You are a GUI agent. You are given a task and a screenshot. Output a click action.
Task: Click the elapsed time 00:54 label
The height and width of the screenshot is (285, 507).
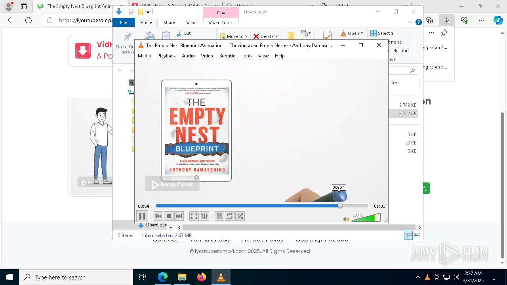(143, 206)
